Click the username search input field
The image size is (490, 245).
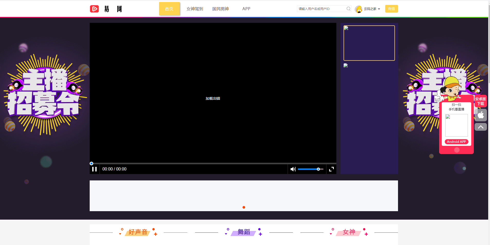click(321, 9)
